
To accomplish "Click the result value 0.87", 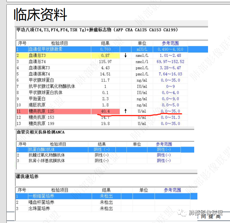I will tap(105, 55).
